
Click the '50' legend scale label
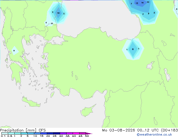(87, 136)
